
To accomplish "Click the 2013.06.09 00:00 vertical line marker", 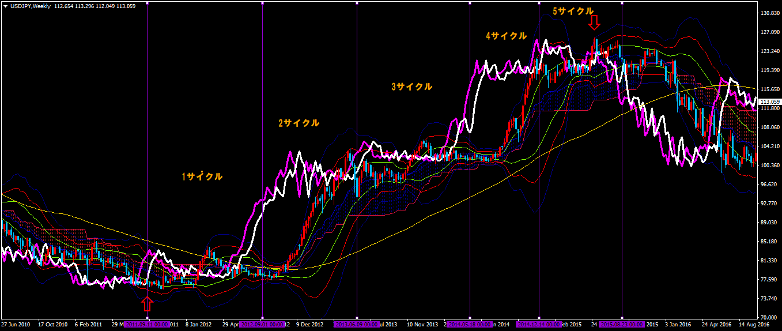I will point(357,325).
